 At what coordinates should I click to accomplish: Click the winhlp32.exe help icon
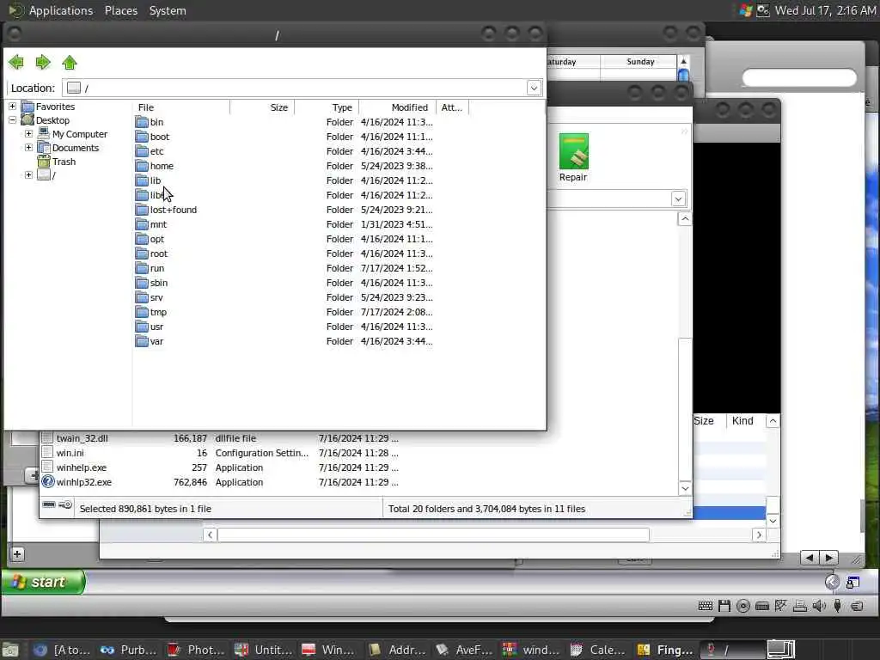48,481
